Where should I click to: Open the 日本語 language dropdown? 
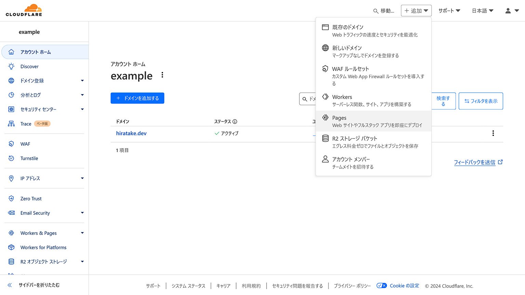(x=483, y=11)
